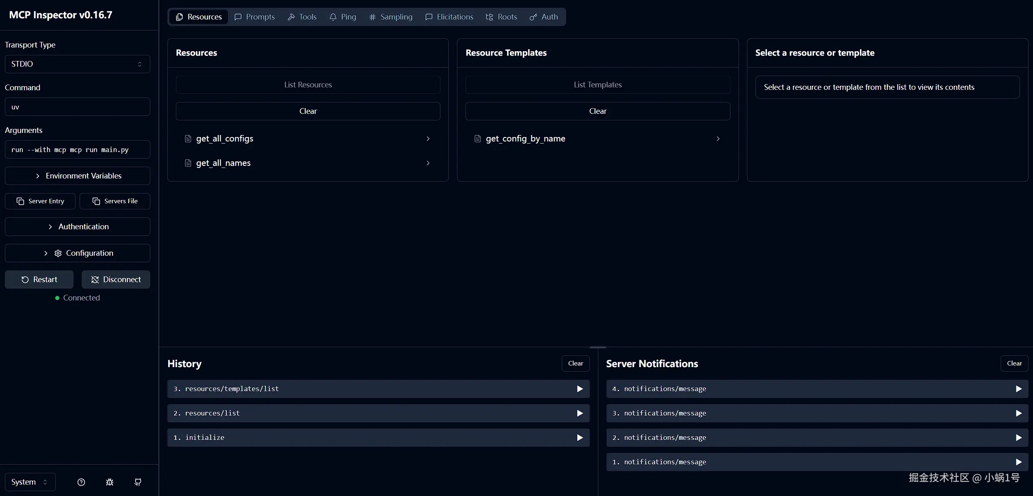This screenshot has height=496, width=1033.
Task: Click the panel resize handle above History
Action: click(x=598, y=347)
